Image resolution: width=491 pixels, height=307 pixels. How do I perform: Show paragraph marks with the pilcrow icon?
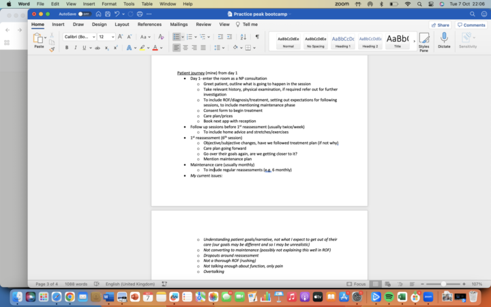pos(257,36)
